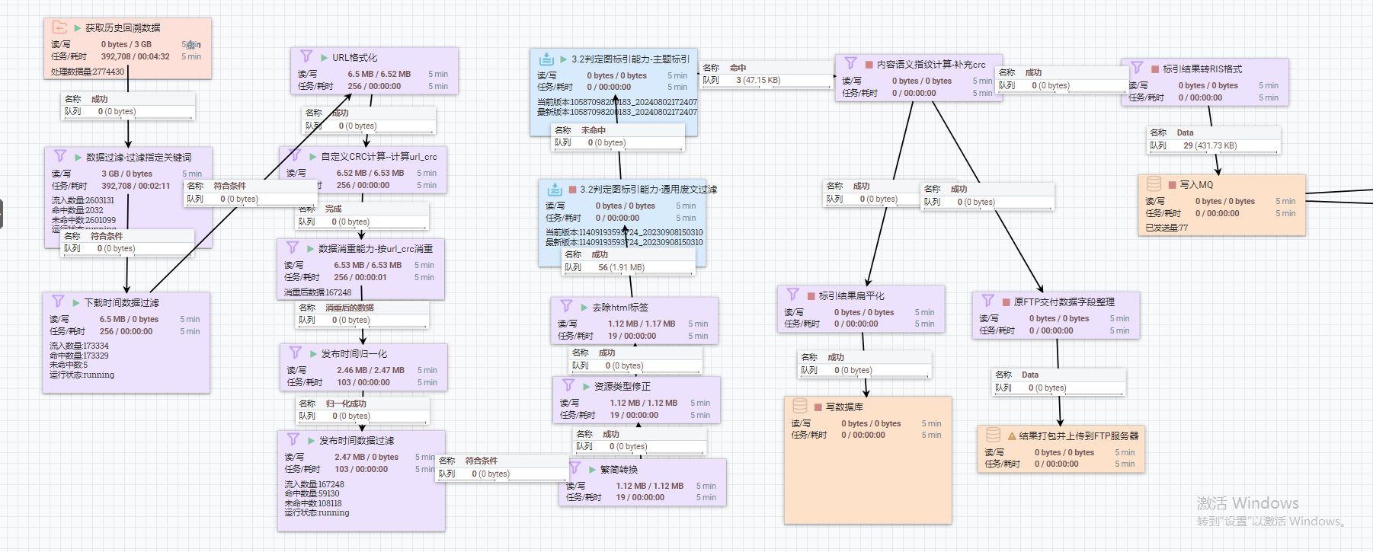The height and width of the screenshot is (552, 1373).
Task: Click the funnel icon of 下载时间数据过滤
Action: [58, 302]
